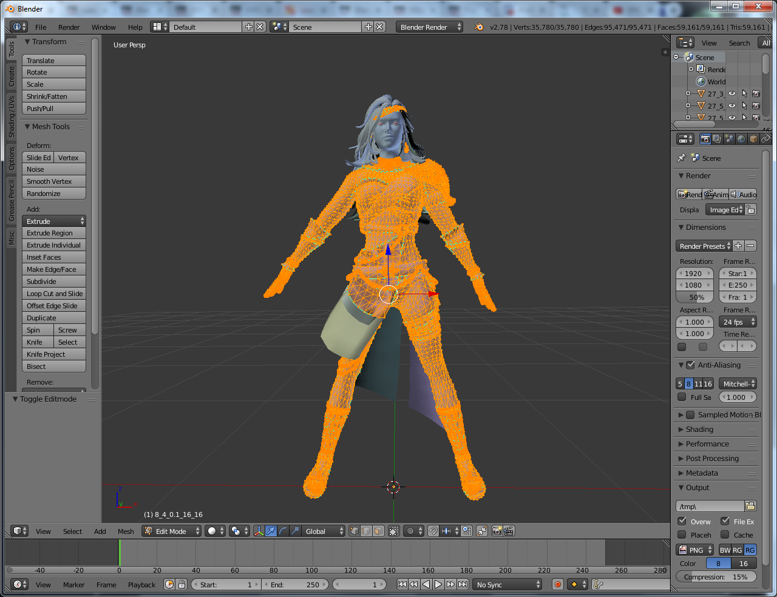Open the Outliner editor type selector
This screenshot has height=597, width=777.
click(686, 42)
